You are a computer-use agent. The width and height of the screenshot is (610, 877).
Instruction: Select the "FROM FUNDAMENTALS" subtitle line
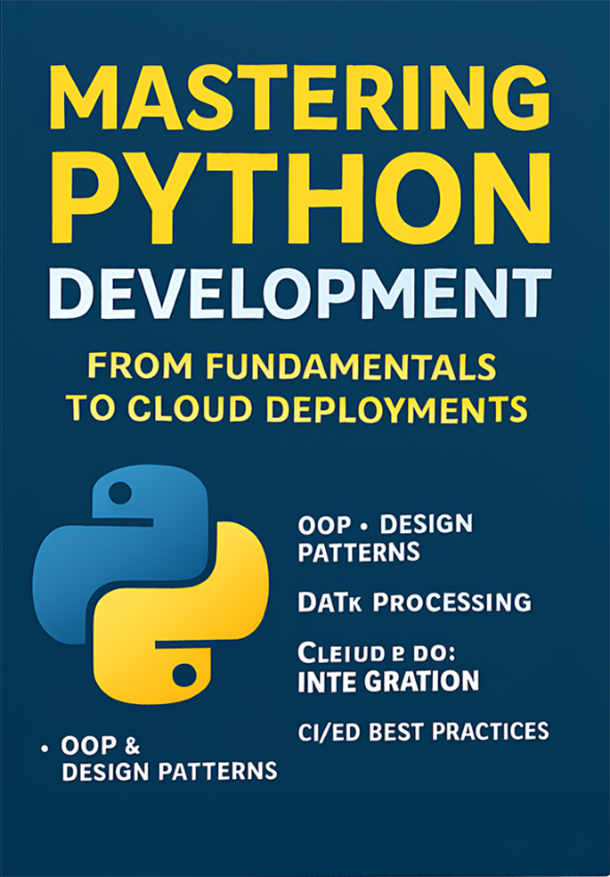[x=293, y=368]
